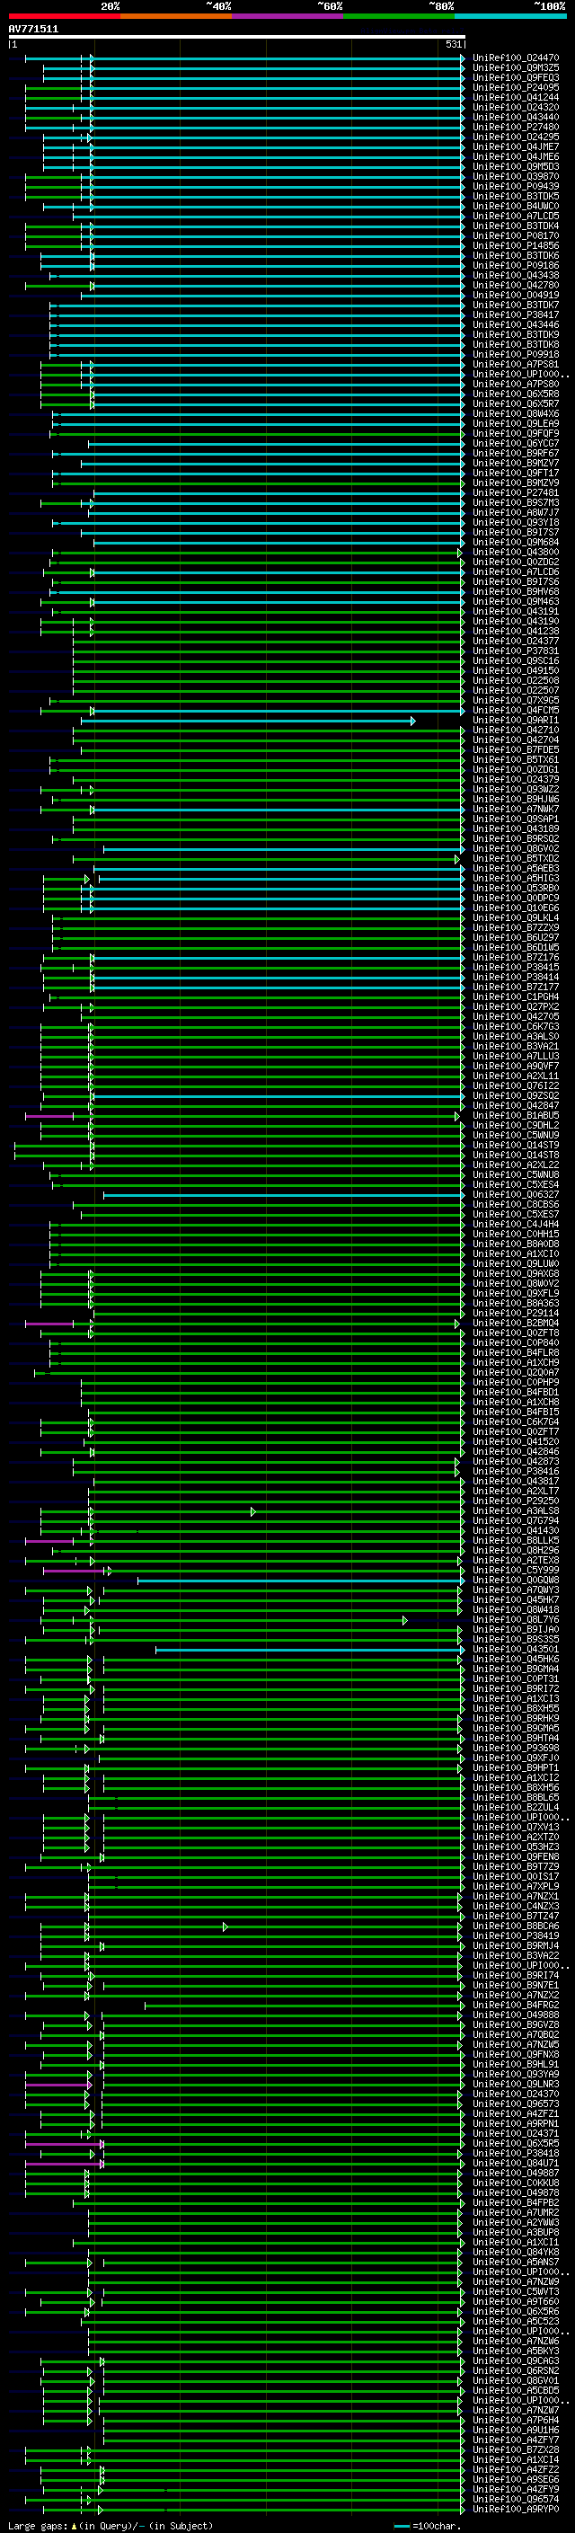Select the UniRef100_Q9LKL4 hit label
The height and width of the screenshot is (2533, 575).
[516, 917]
